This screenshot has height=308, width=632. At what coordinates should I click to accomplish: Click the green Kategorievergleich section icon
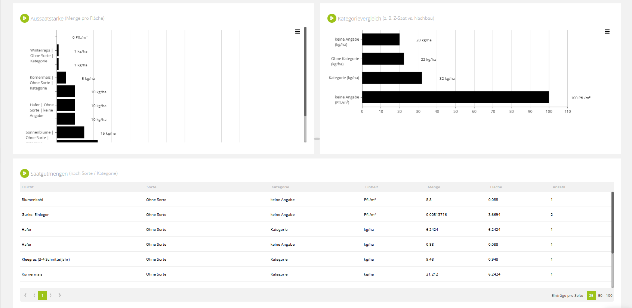332,18
